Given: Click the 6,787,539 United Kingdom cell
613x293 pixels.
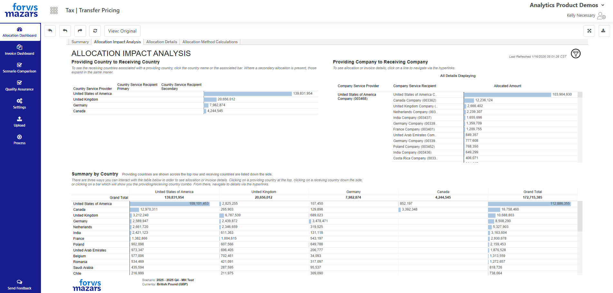Looking at the screenshot, I should point(233,215).
